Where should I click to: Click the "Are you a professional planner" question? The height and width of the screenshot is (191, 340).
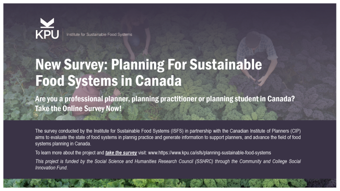165,99
